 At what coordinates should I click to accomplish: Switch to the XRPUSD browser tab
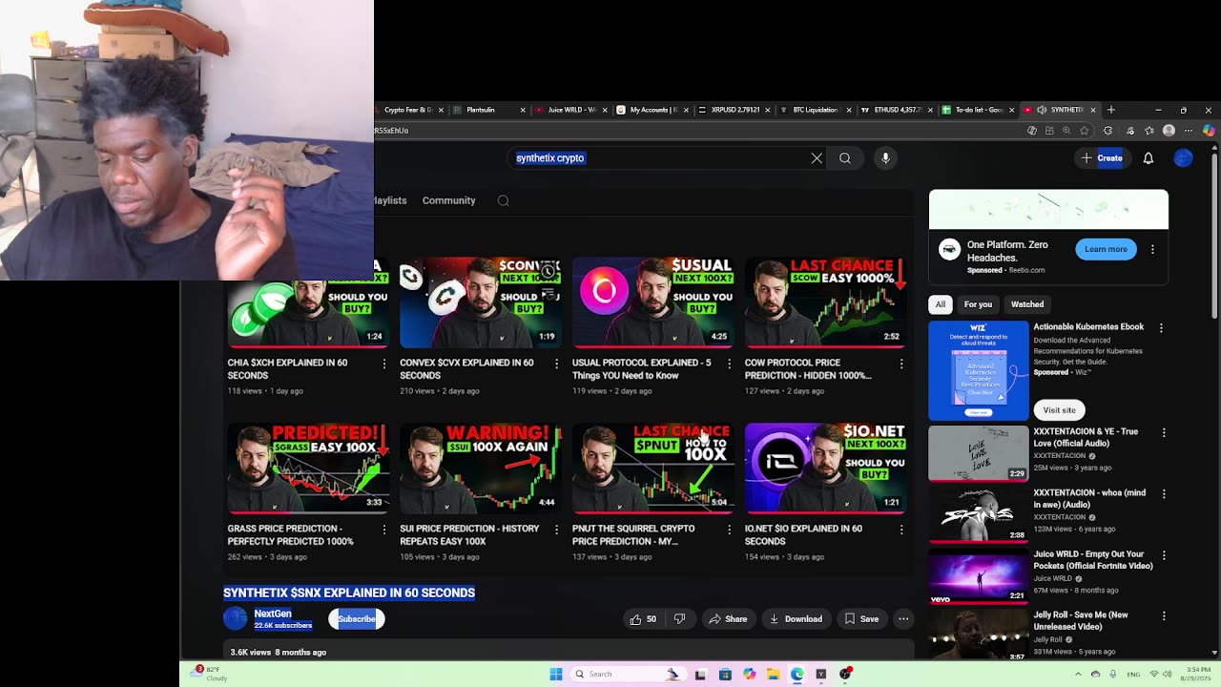pos(735,110)
